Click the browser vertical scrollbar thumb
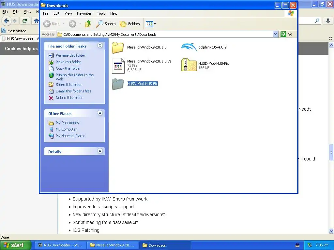This screenshot has height=250, width=334. (x=331, y=153)
